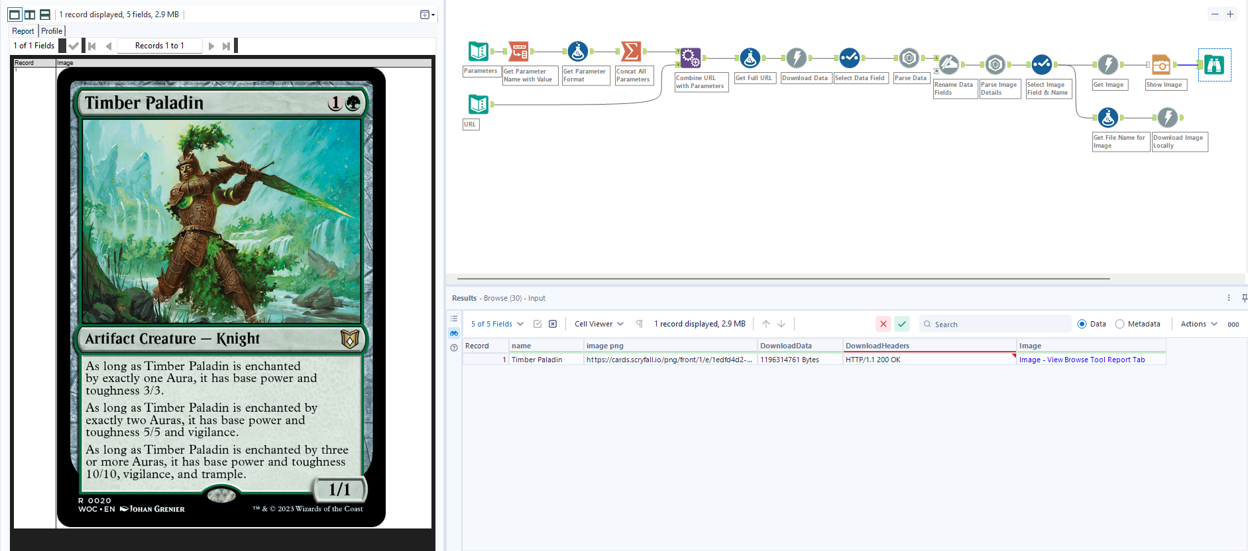The width and height of the screenshot is (1248, 551).
Task: Toggle show whitespace pilcrow icon
Action: pos(640,324)
